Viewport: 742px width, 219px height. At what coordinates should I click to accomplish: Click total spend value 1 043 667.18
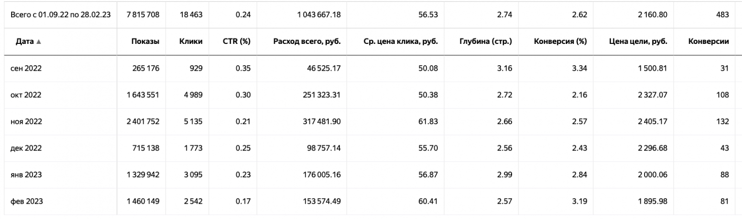pyautogui.click(x=319, y=15)
